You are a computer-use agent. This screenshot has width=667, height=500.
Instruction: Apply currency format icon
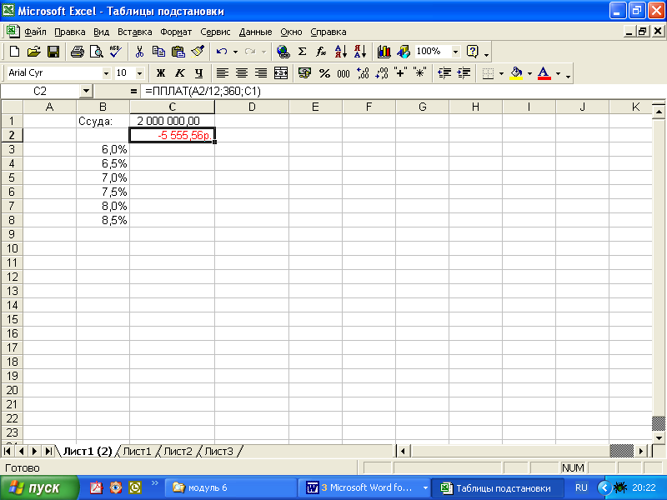point(304,73)
